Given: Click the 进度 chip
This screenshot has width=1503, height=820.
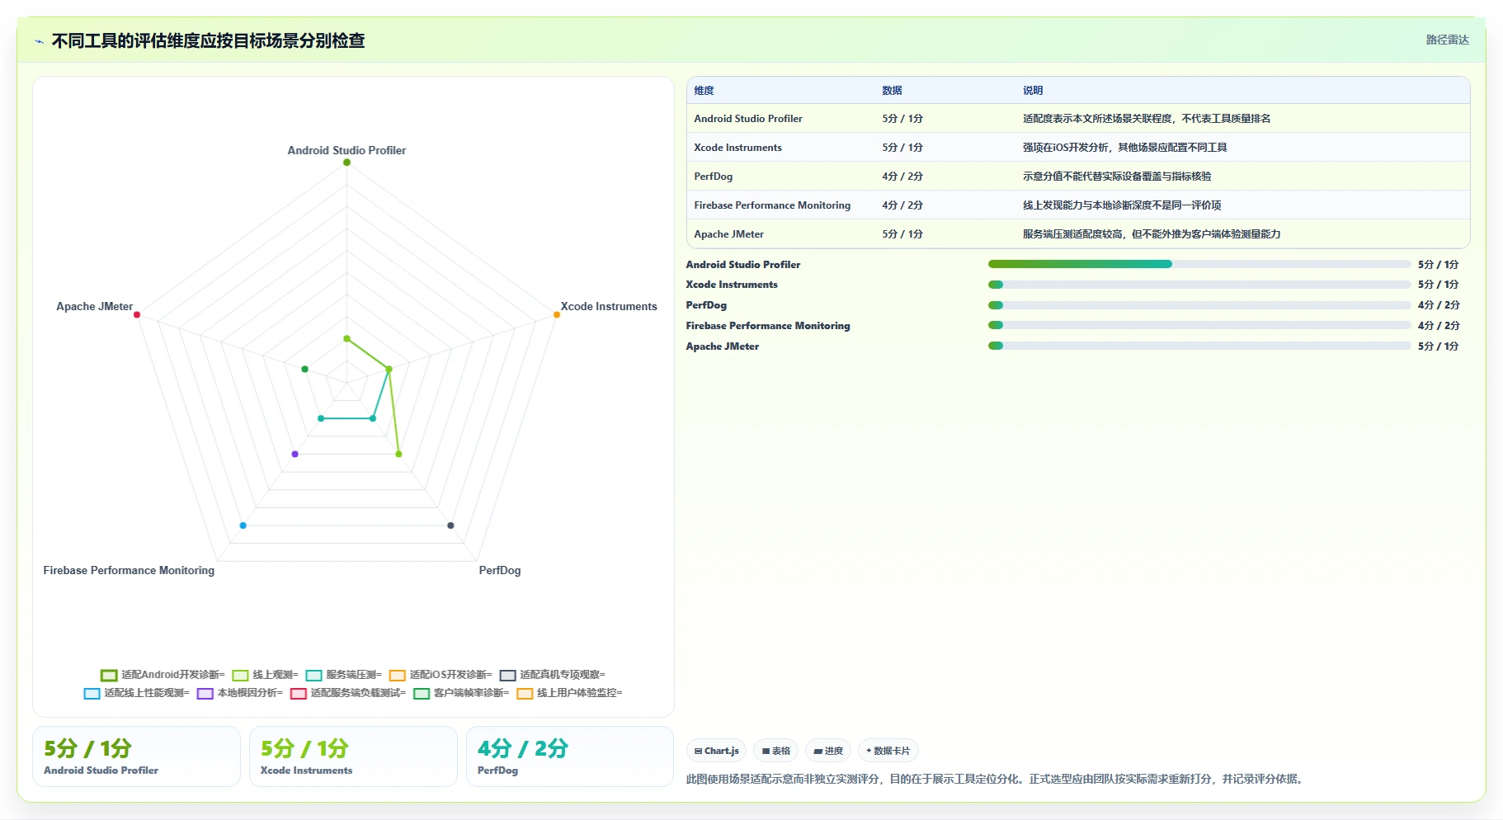Looking at the screenshot, I should tap(828, 751).
